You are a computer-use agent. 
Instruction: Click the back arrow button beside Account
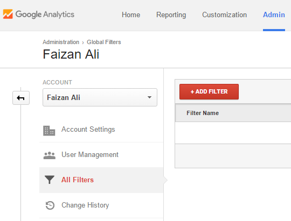[x=21, y=98]
